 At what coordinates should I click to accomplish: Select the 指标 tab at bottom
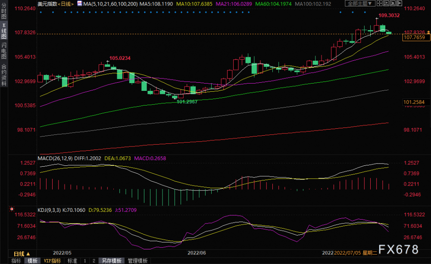(x=16, y=261)
